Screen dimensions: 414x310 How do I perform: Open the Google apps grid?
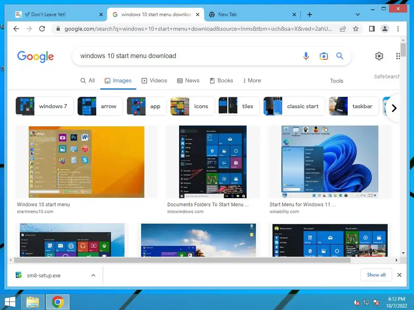[398, 56]
